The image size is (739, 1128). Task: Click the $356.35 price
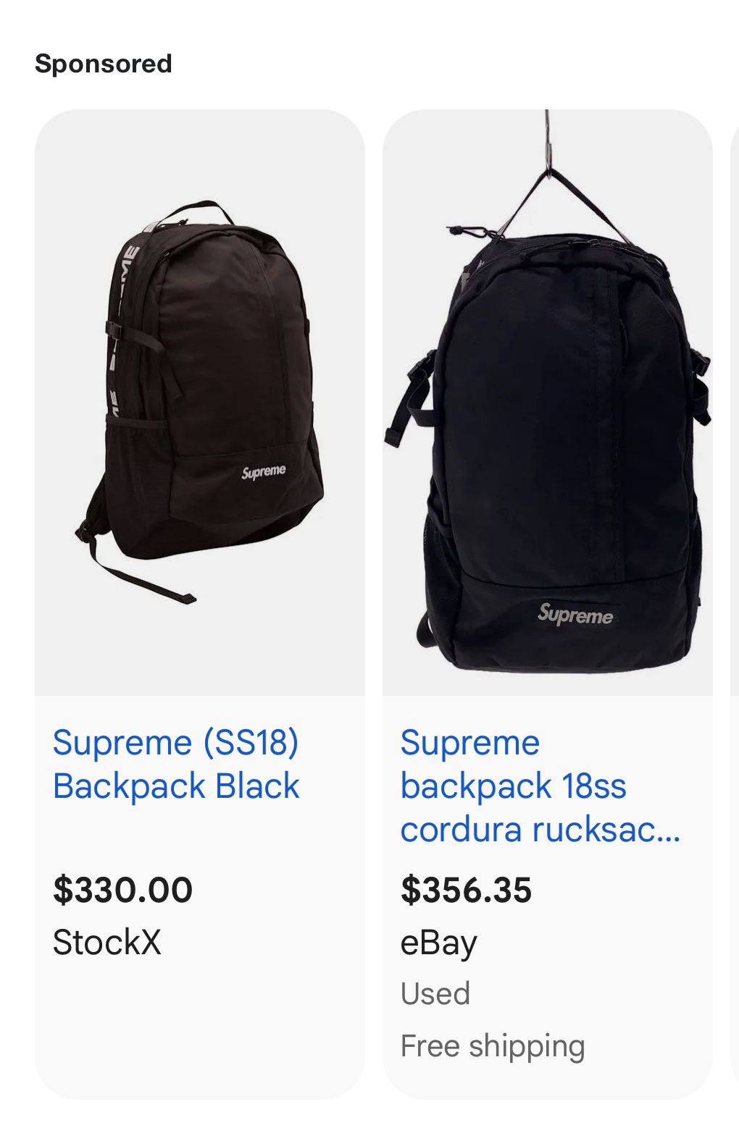coord(466,890)
